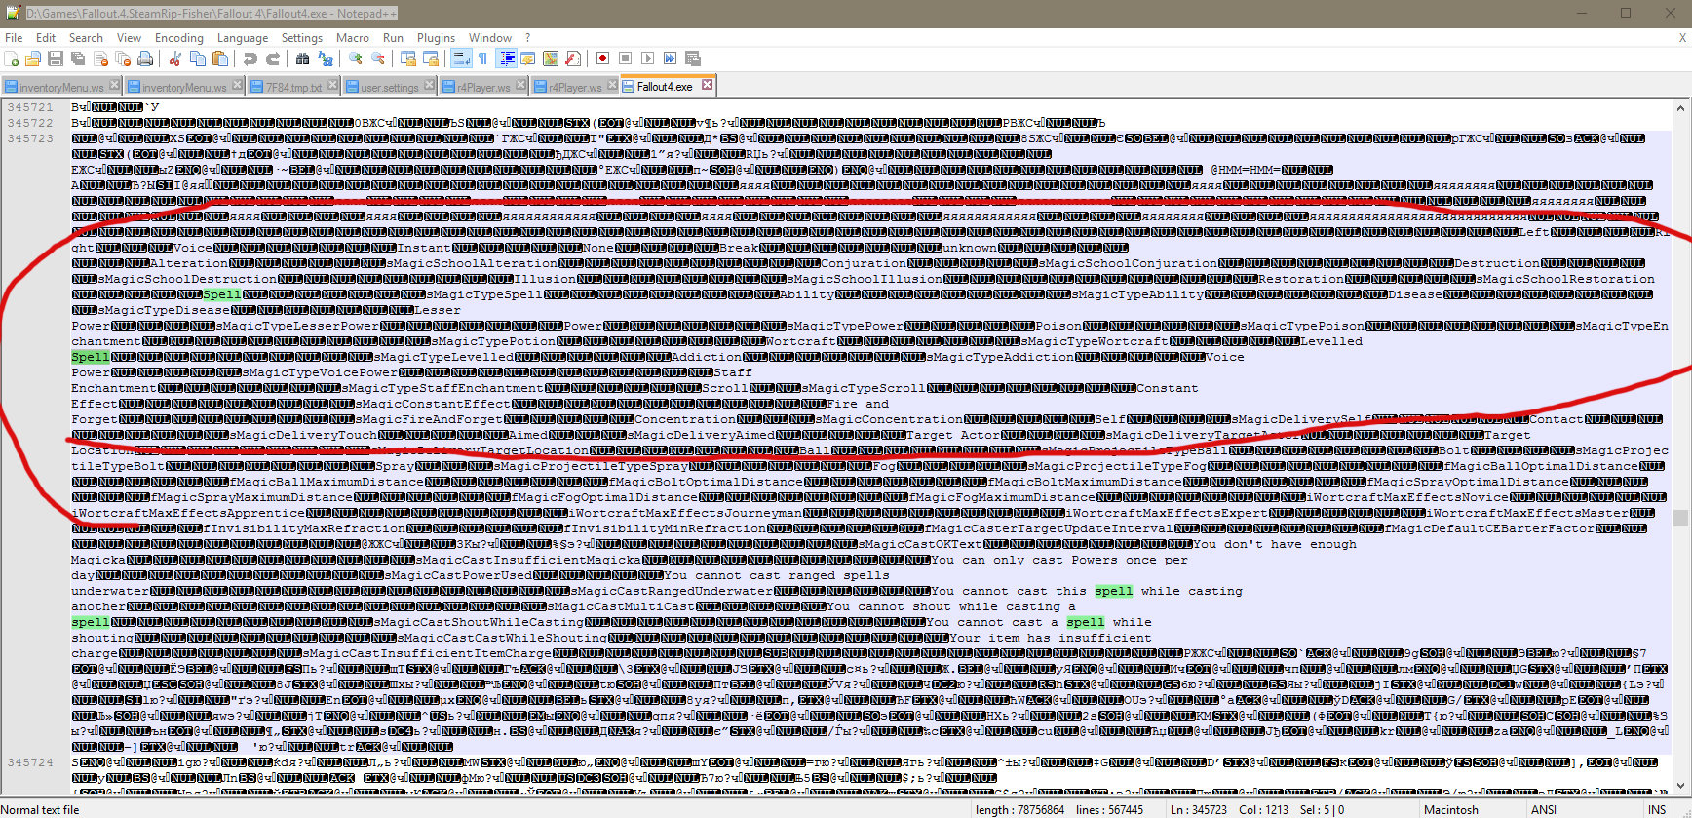Switch to the user.settings tab
The height and width of the screenshot is (818, 1692).
point(389,87)
